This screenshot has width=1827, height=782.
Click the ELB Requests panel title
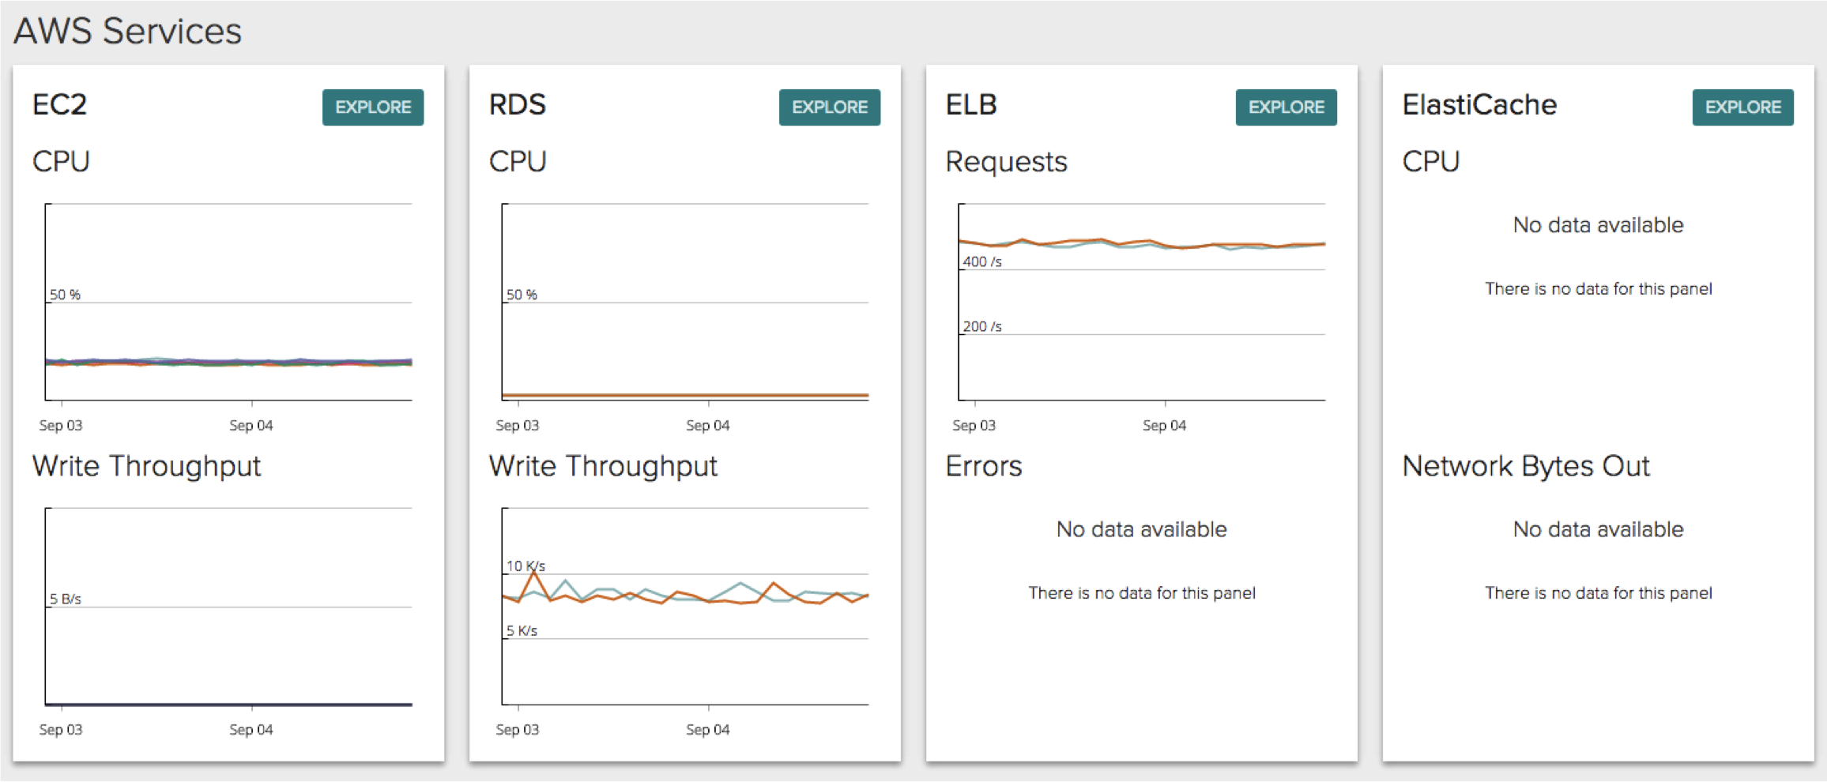click(x=1006, y=162)
